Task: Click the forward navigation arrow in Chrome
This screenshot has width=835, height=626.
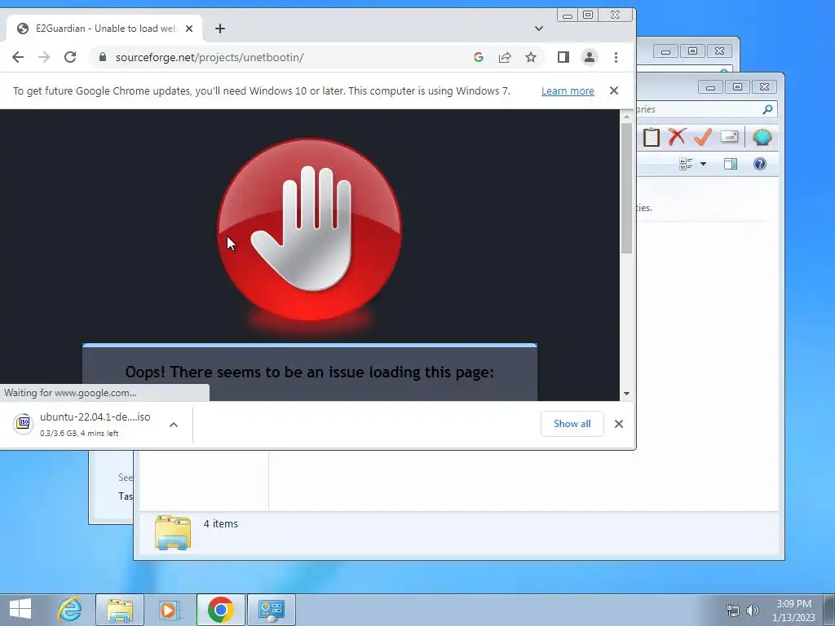Action: tap(44, 58)
